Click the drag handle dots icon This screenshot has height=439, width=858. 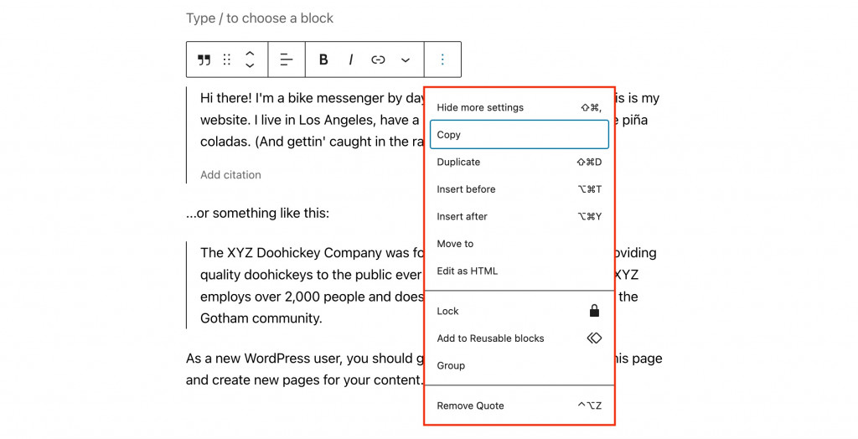227,59
